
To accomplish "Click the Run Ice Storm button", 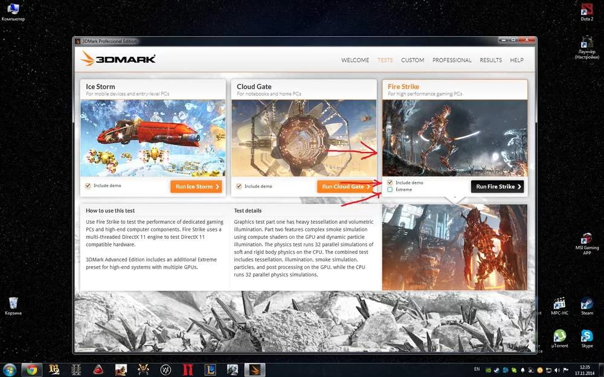I will [196, 186].
